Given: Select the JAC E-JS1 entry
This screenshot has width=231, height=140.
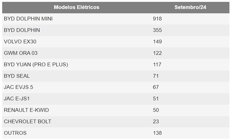Looking at the screenshot, I should pos(16,98).
